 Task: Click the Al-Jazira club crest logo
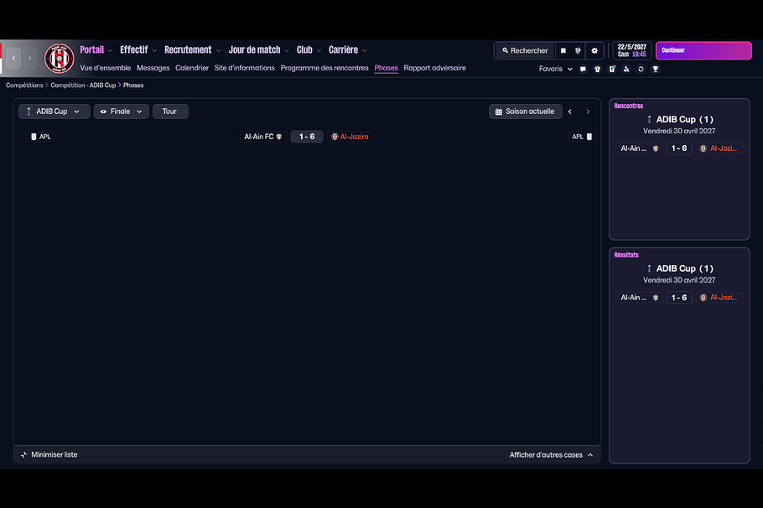pyautogui.click(x=59, y=59)
